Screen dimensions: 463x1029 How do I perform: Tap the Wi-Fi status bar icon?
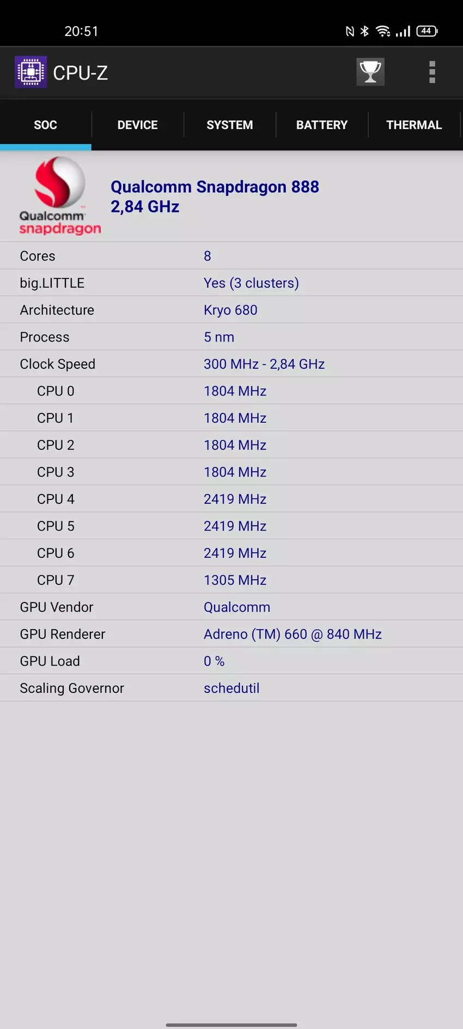[x=383, y=31]
